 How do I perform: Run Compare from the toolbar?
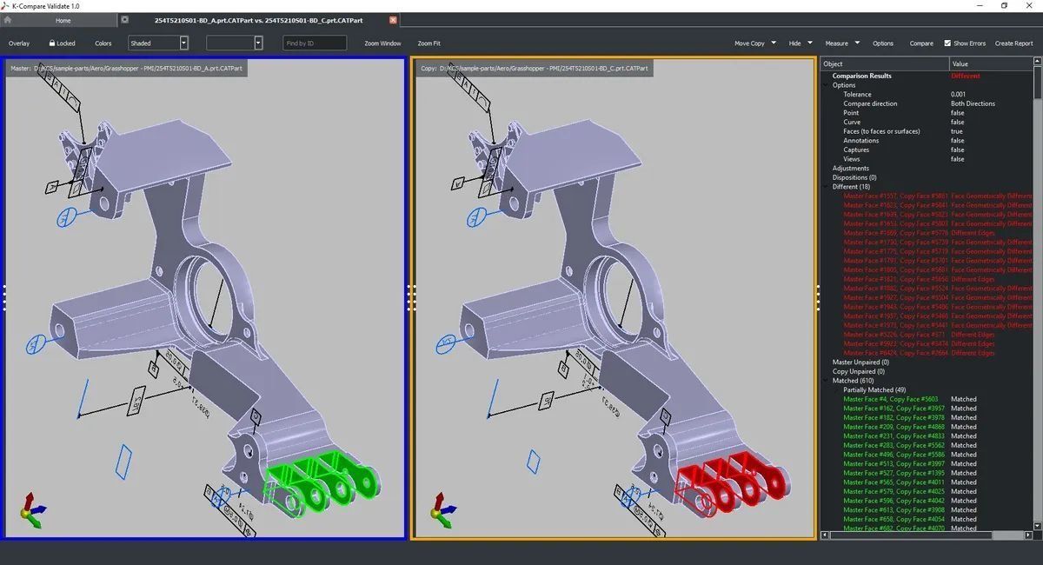[921, 43]
